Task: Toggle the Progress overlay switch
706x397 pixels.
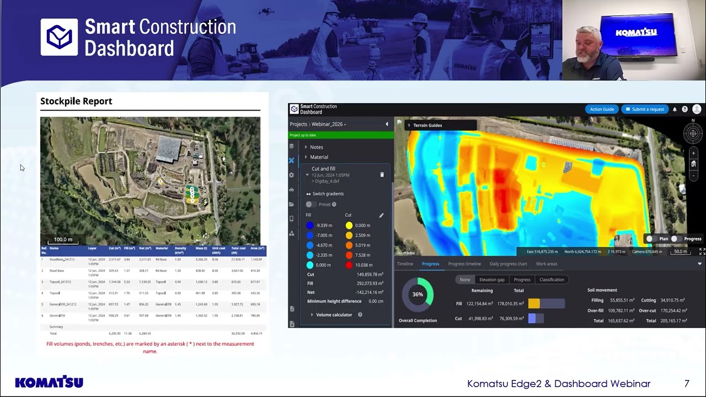Action: (676, 239)
